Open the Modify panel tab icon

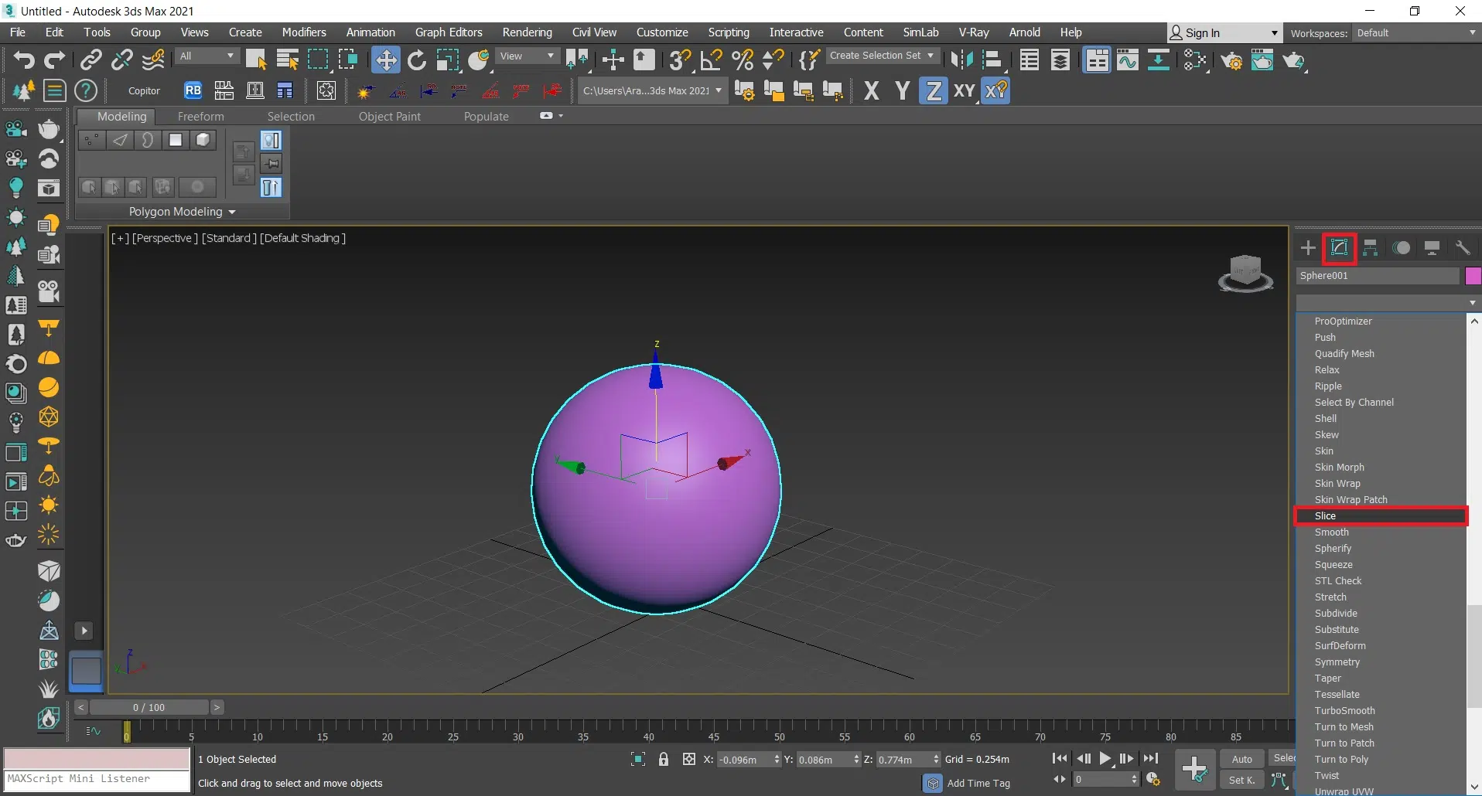(x=1339, y=248)
